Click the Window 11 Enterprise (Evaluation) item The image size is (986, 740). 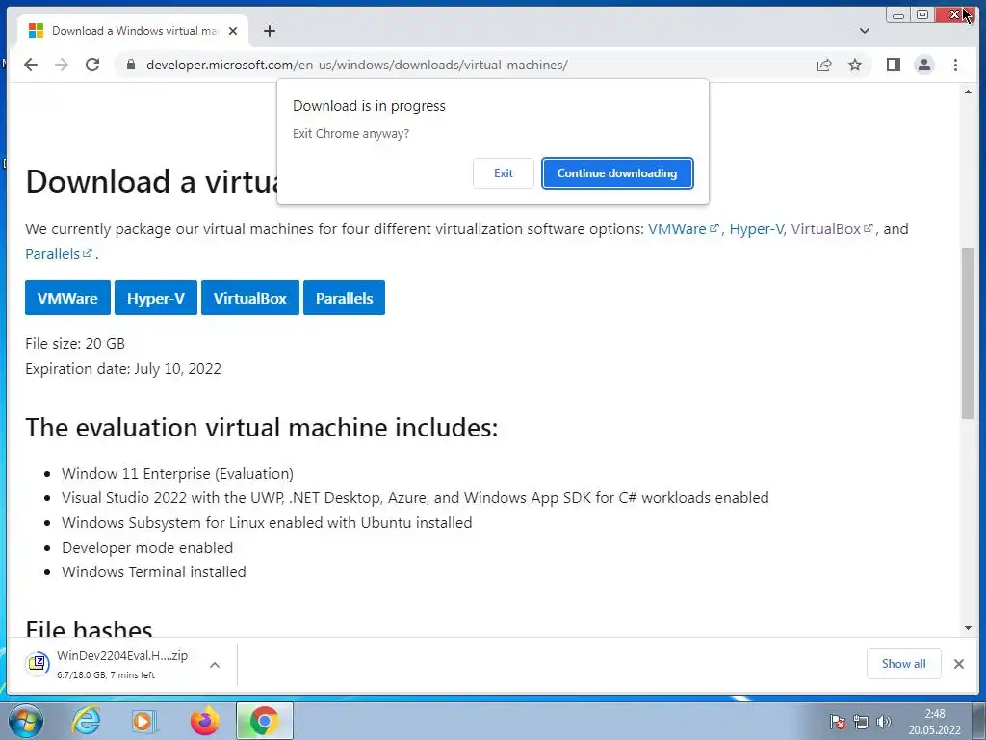click(177, 474)
